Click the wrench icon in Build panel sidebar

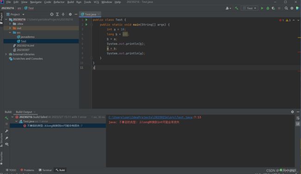point(7,131)
